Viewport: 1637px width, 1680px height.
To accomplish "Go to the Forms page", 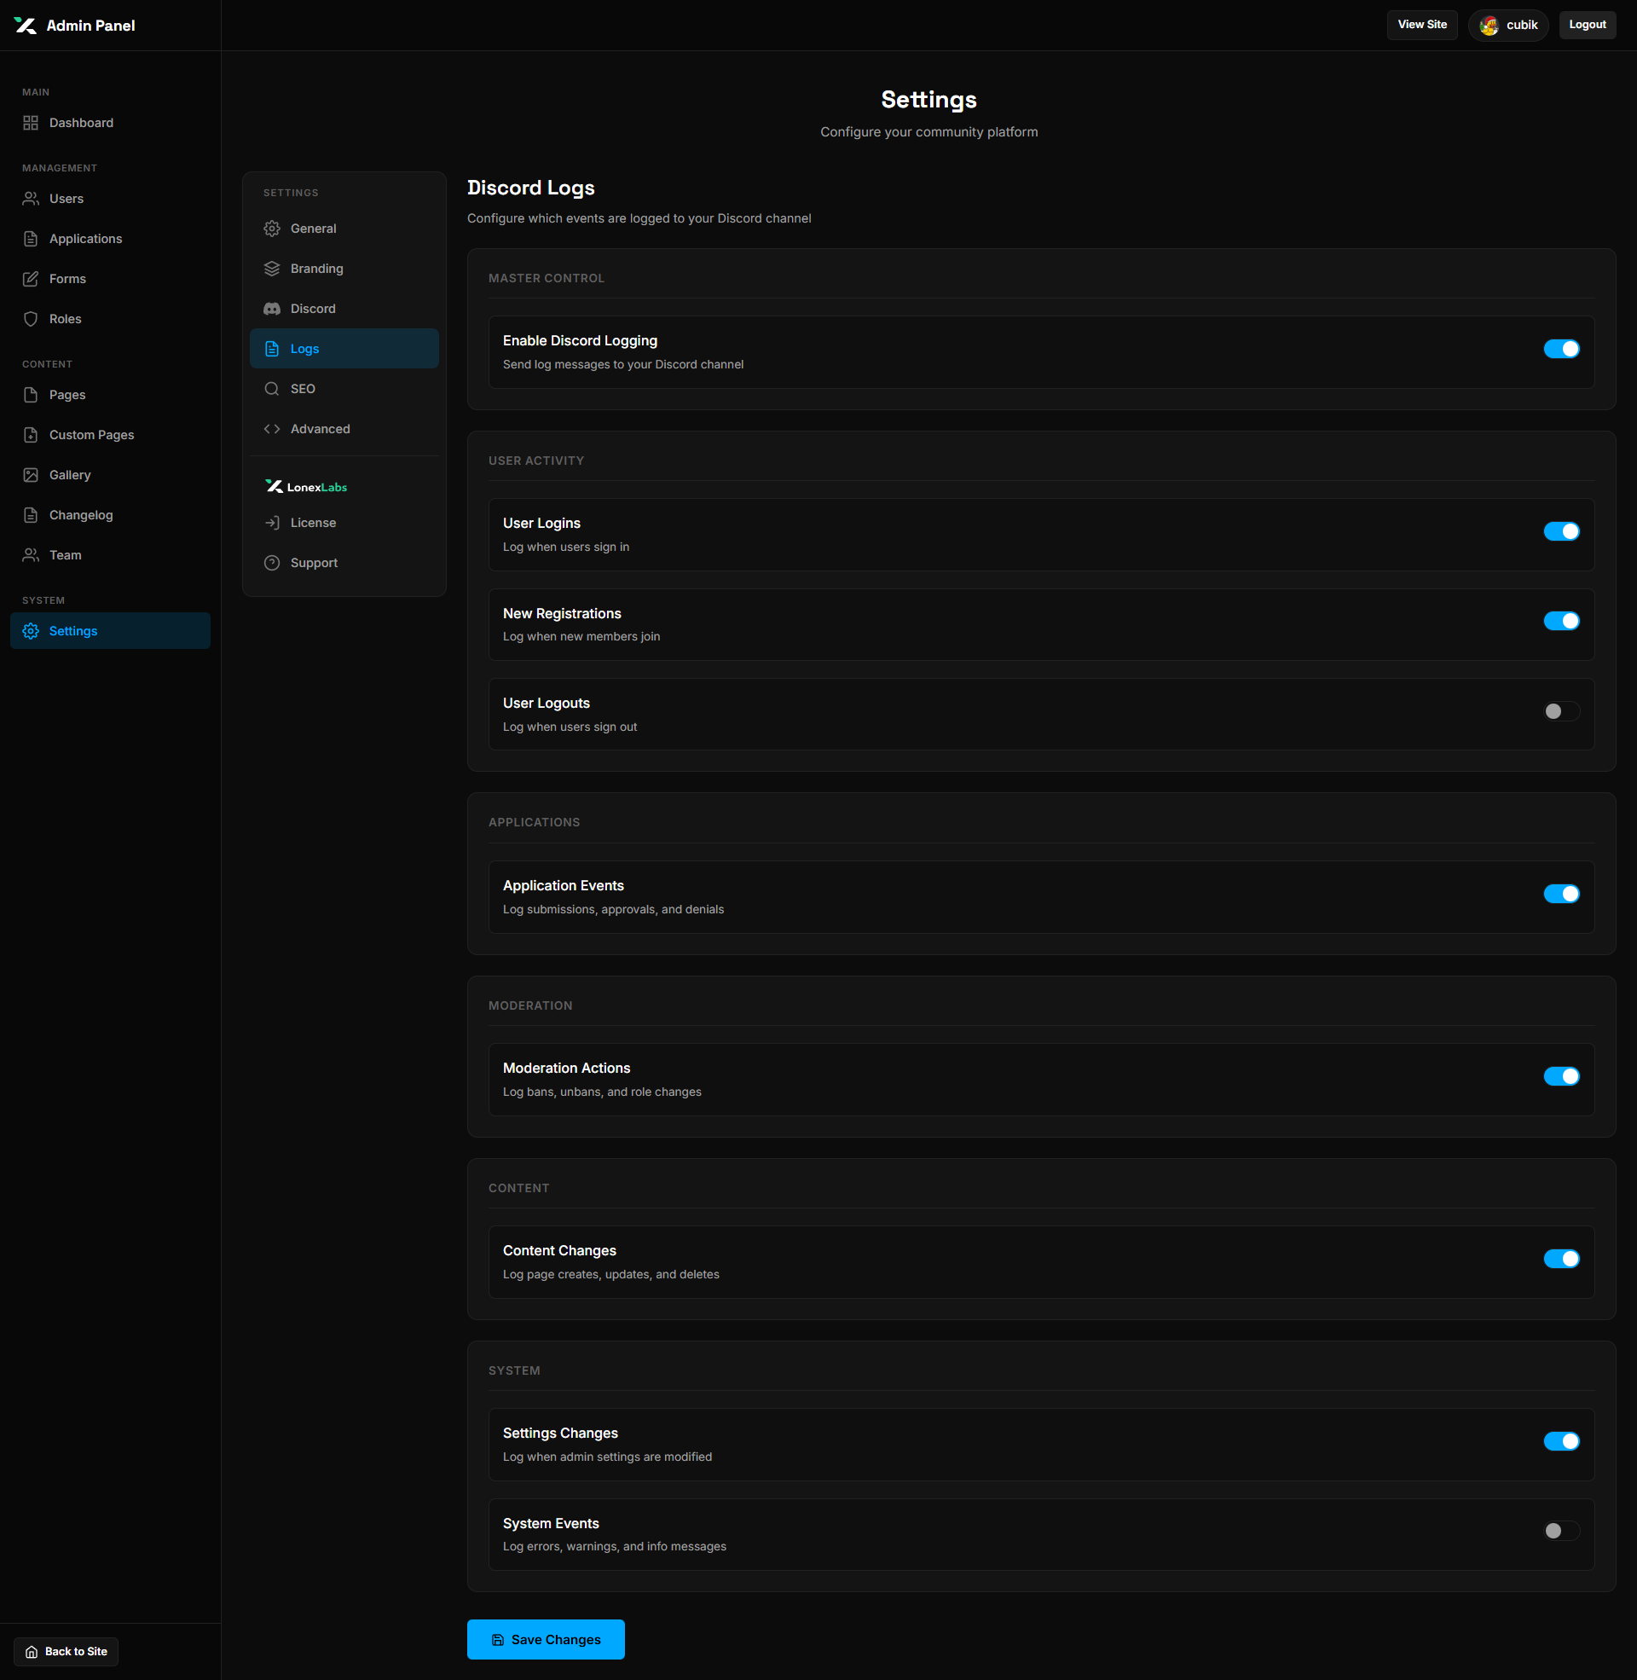I will point(110,279).
